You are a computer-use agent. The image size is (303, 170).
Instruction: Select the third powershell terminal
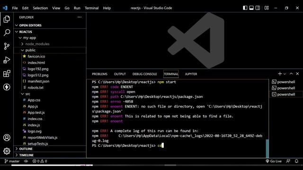pos(286,94)
